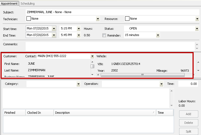Click the Split button
Image resolution: width=201 pixels, height=135 pixels.
tap(188, 131)
